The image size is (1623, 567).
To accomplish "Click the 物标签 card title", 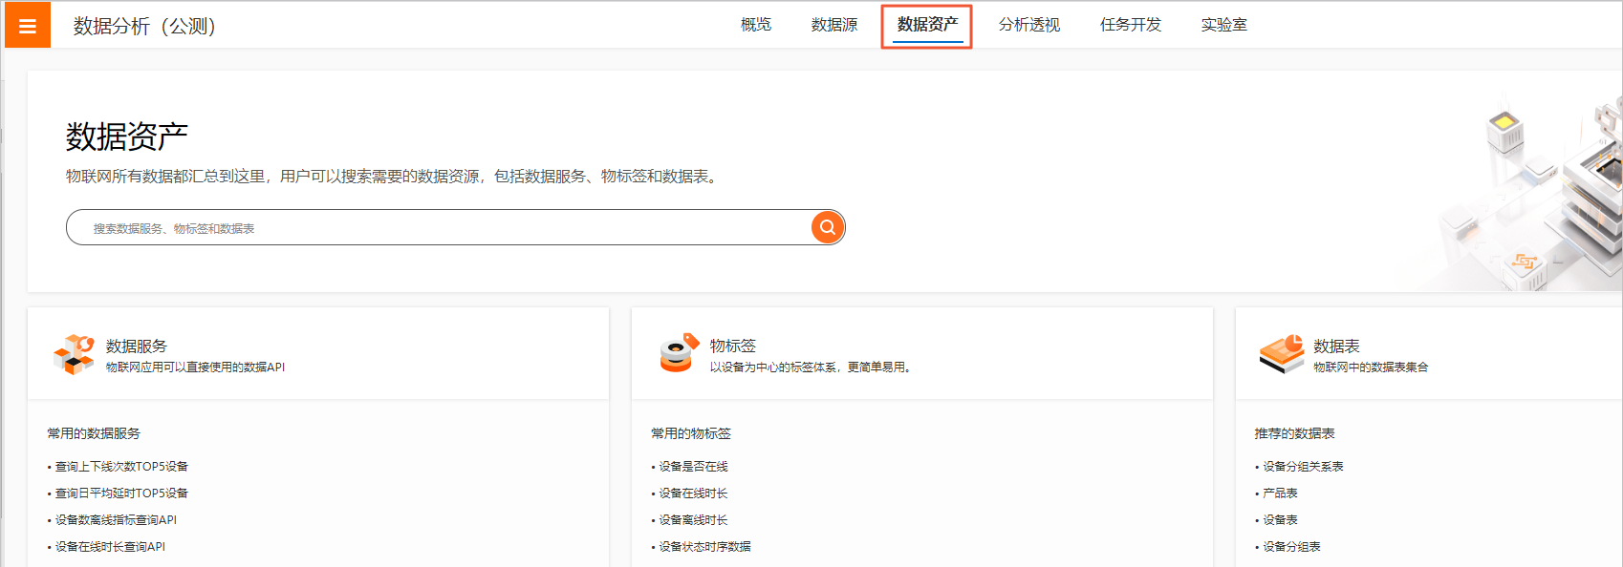I will click(x=733, y=346).
